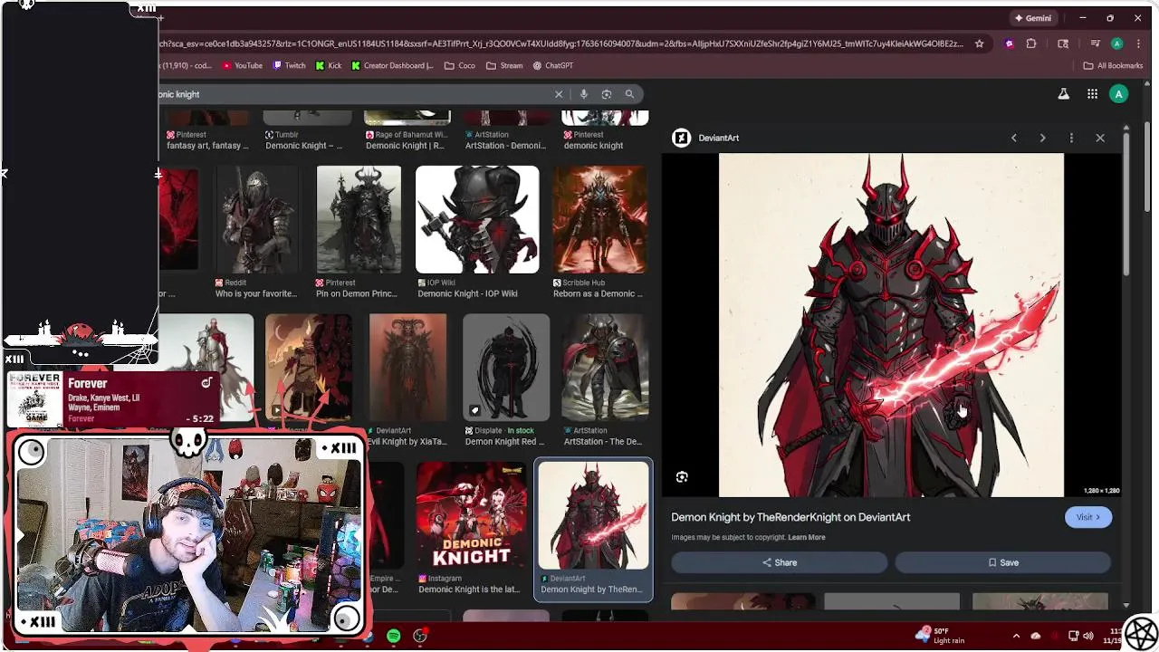Click the DeviantArt logo in preview header
This screenshot has width=1159, height=652.
pos(681,138)
